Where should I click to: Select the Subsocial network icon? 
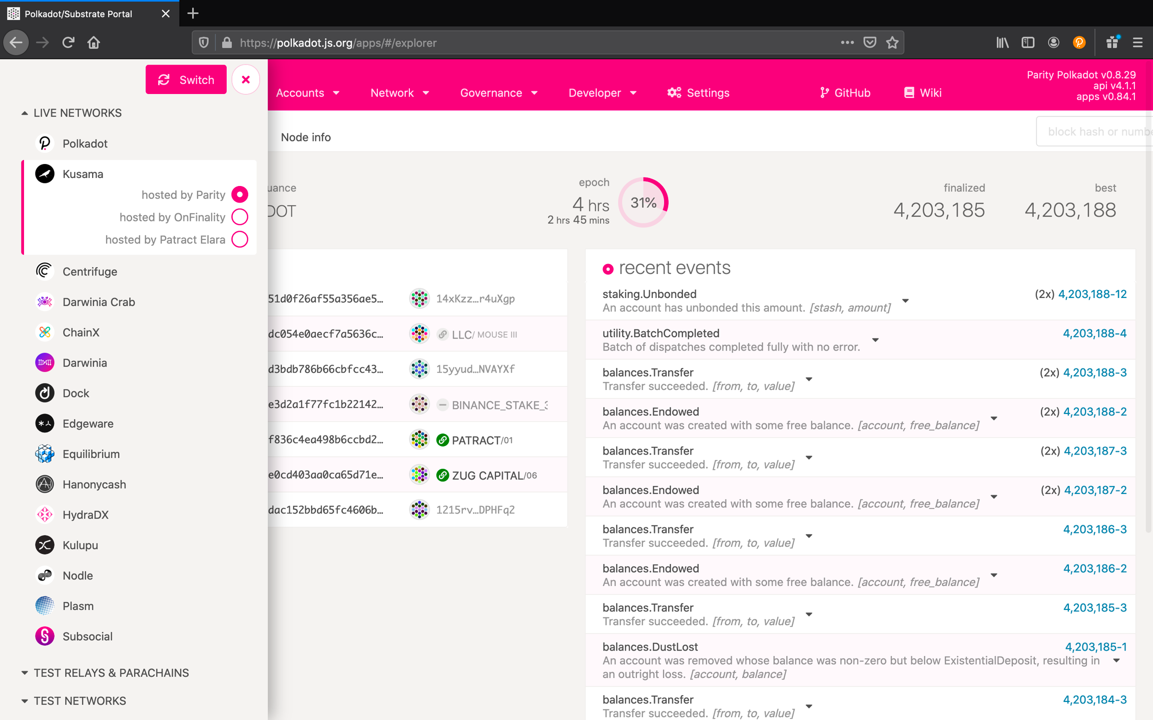[45, 636]
